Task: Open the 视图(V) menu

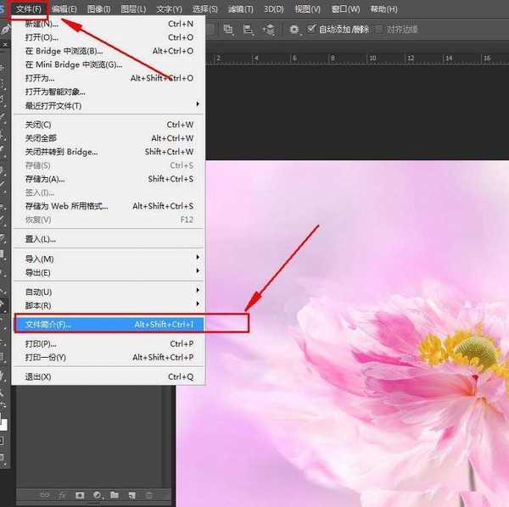Action: tap(307, 9)
